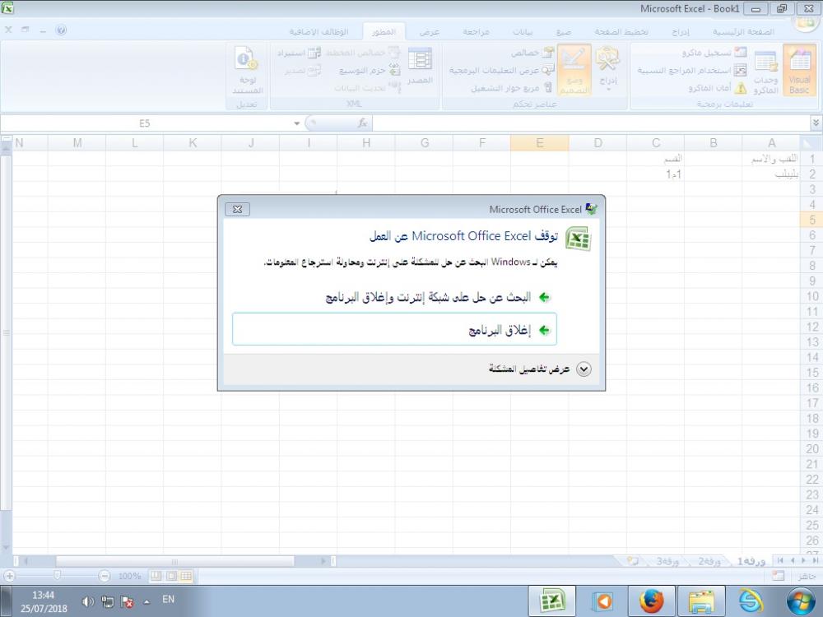Click the Insert Worksheet icon beside ورقة3
823x617 pixels.
[x=633, y=561]
